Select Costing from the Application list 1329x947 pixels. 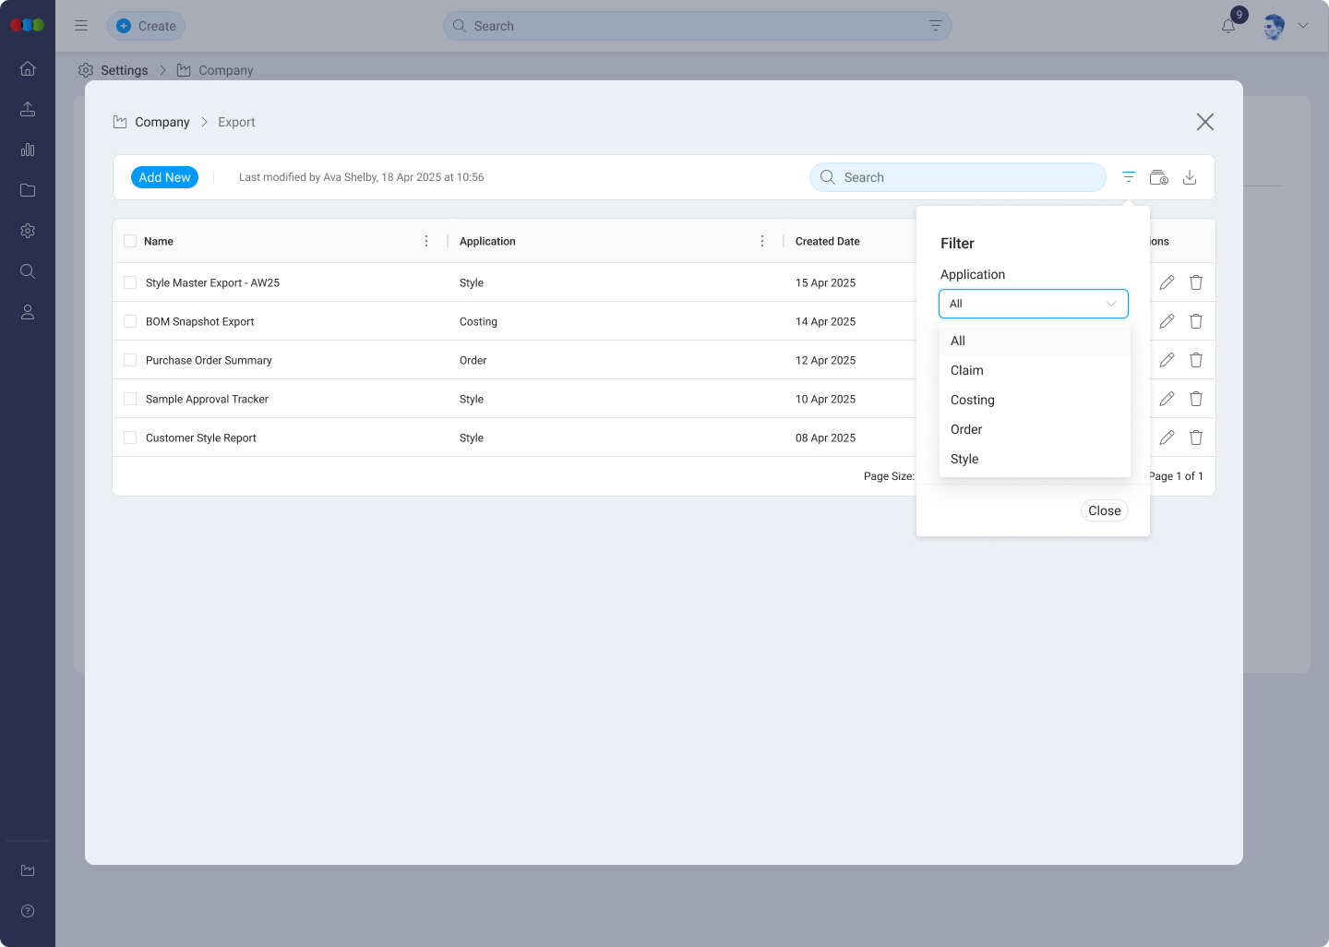point(973,400)
